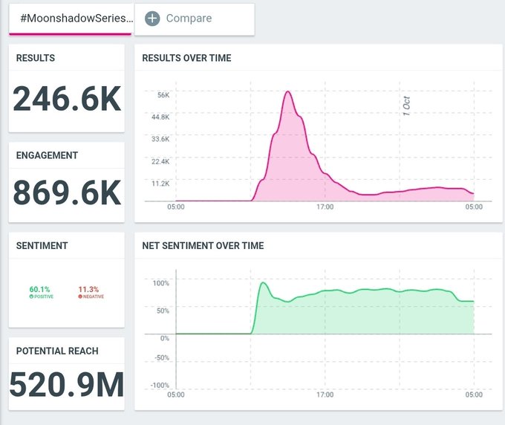
Task: Open the Compare button label
Action: (189, 19)
